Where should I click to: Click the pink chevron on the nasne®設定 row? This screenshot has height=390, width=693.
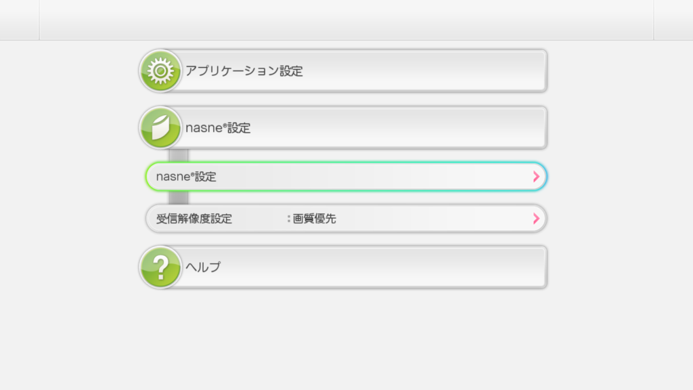click(x=536, y=176)
